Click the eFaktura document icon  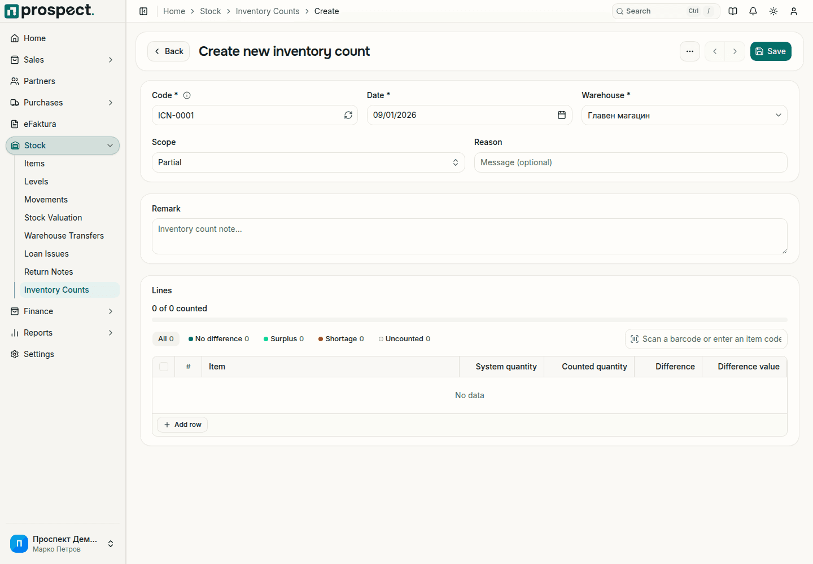coord(15,124)
